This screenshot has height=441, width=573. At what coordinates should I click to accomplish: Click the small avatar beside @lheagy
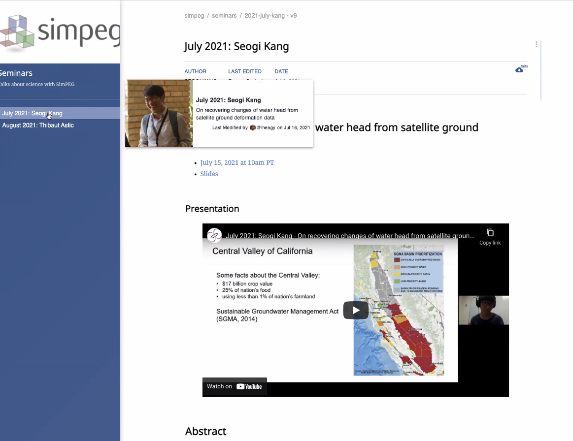click(253, 127)
